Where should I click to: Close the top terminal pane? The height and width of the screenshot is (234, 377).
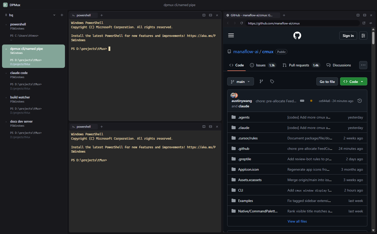click(x=217, y=15)
